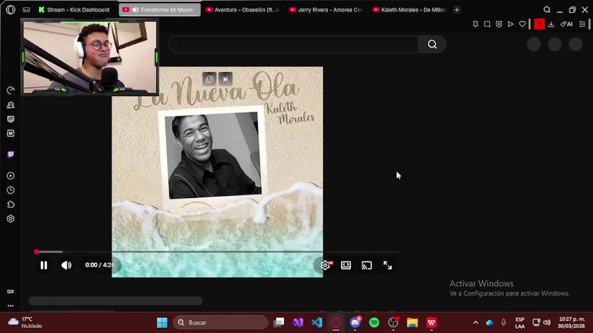The height and width of the screenshot is (333, 593).
Task: Open the sidebar M-square panel icon
Action: [x=11, y=133]
